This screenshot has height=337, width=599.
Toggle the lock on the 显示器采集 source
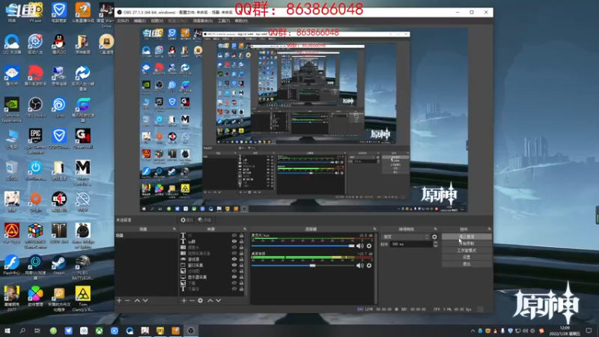[x=241, y=277]
